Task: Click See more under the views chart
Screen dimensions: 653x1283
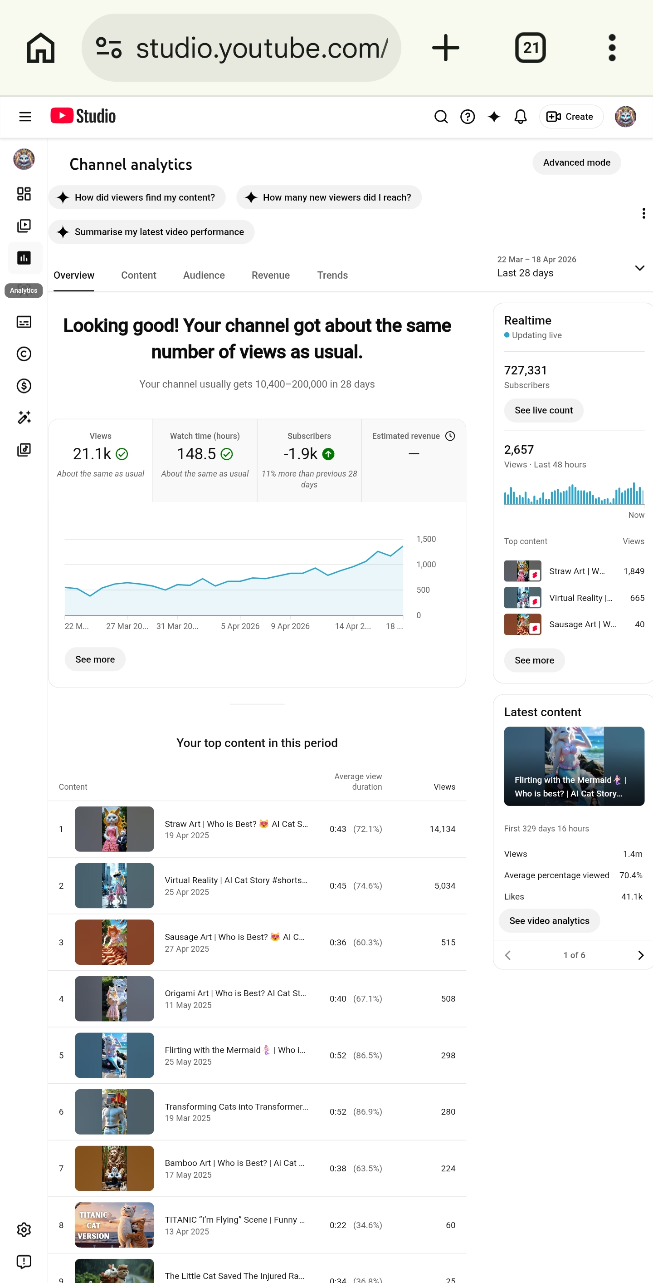Action: [x=95, y=659]
